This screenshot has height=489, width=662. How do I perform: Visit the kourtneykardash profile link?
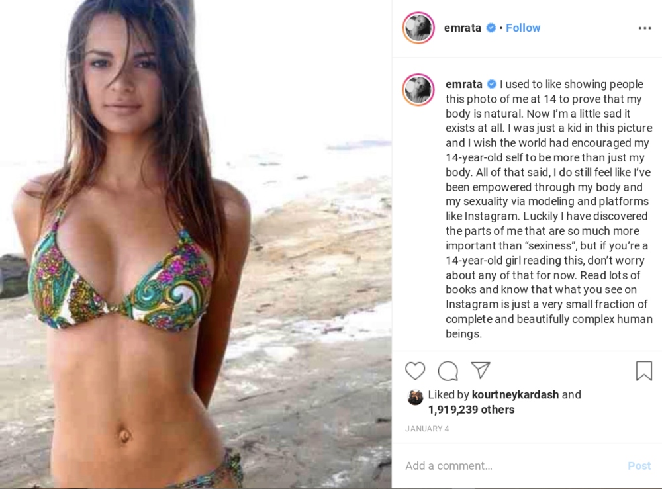(x=515, y=394)
